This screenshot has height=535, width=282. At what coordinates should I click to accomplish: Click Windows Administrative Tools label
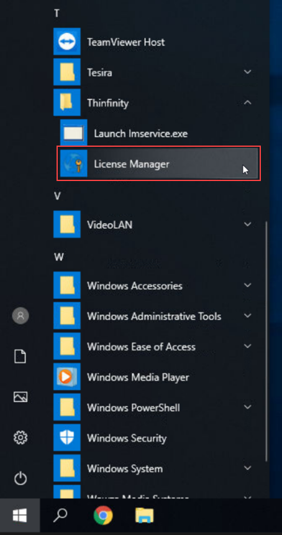pos(154,316)
